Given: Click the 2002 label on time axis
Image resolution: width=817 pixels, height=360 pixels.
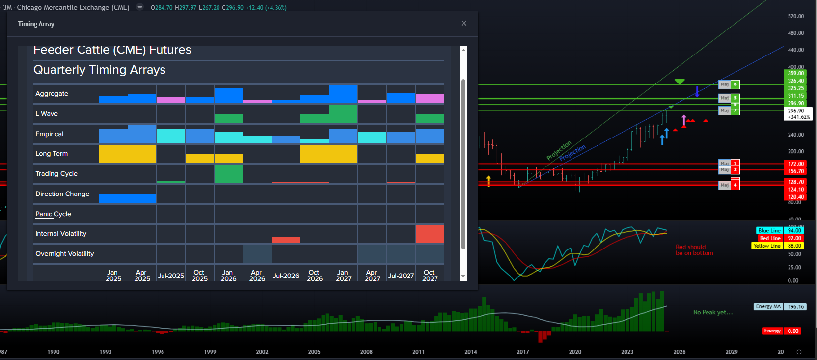Looking at the screenshot, I should (x=262, y=352).
